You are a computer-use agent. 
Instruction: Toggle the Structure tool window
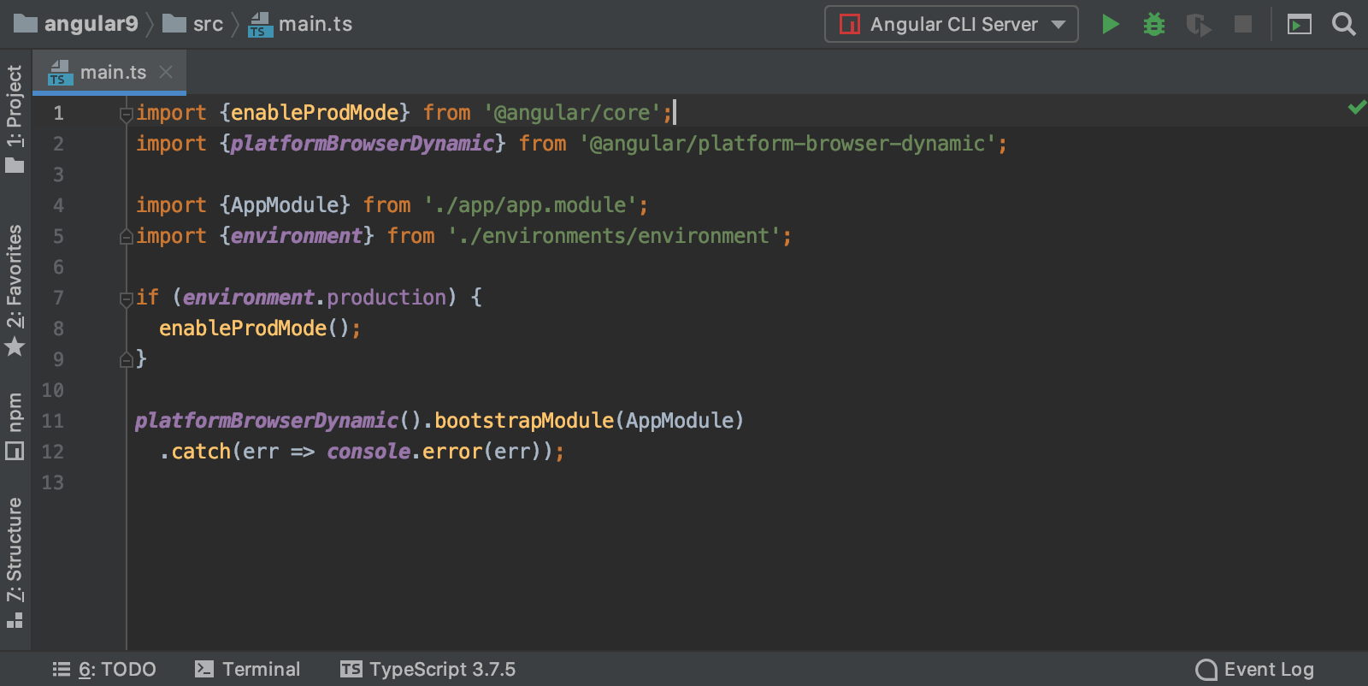(15, 561)
